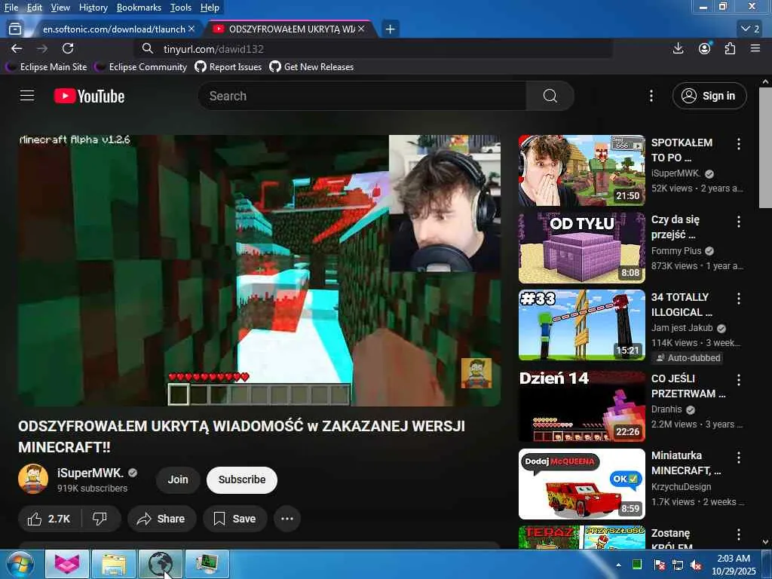The image size is (772, 579).
Task: Go back using the browser back arrow
Action: [17, 49]
